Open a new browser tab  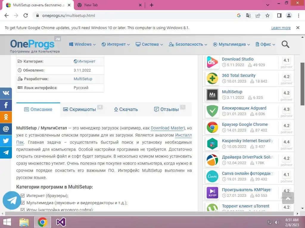pyautogui.click(x=152, y=5)
